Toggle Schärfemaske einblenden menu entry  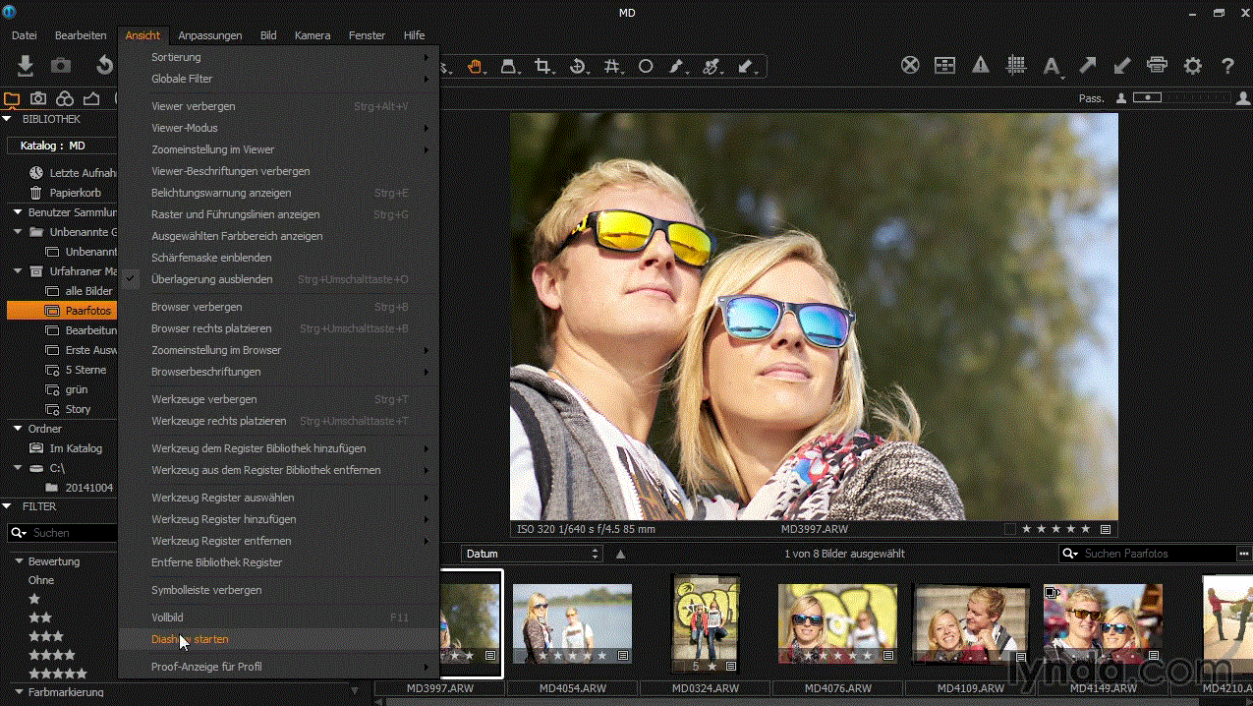pos(278,258)
